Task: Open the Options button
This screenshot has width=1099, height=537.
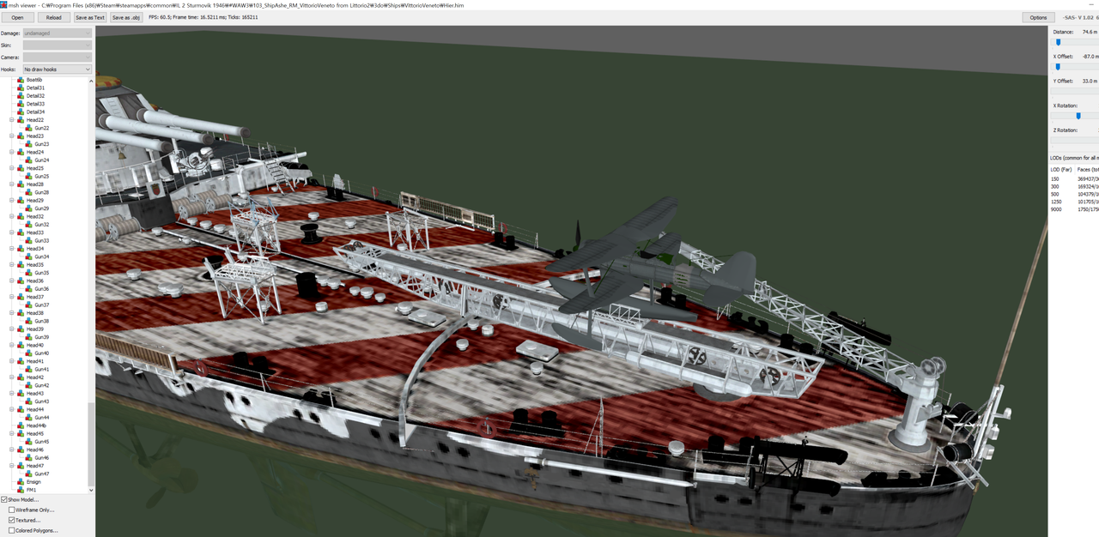Action: (1039, 17)
